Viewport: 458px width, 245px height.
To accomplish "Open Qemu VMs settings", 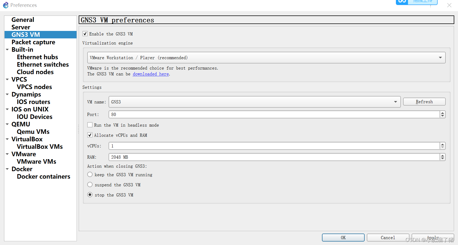I will point(33,132).
